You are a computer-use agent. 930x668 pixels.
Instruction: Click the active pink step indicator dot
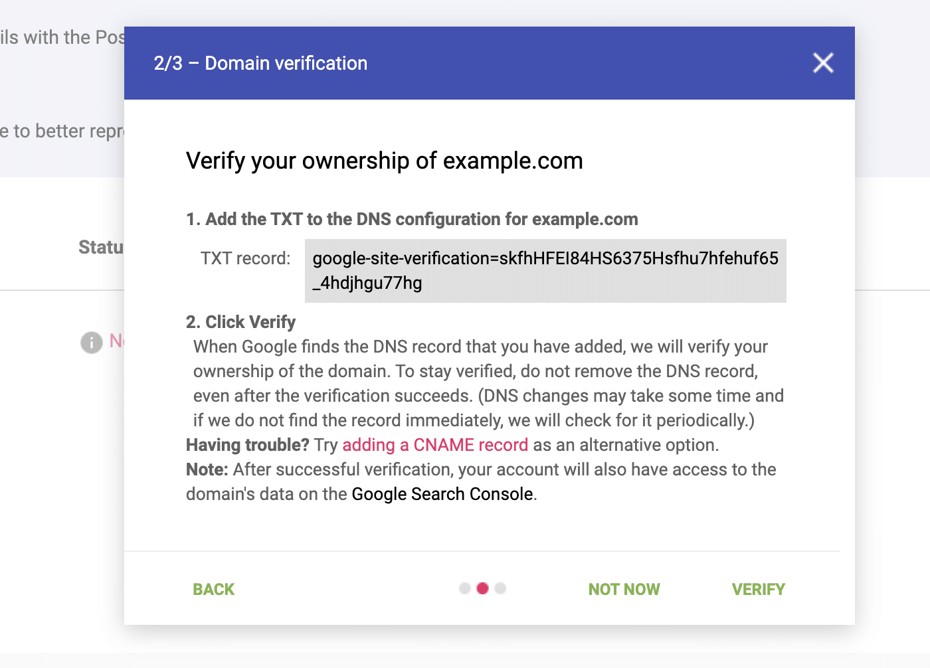482,588
